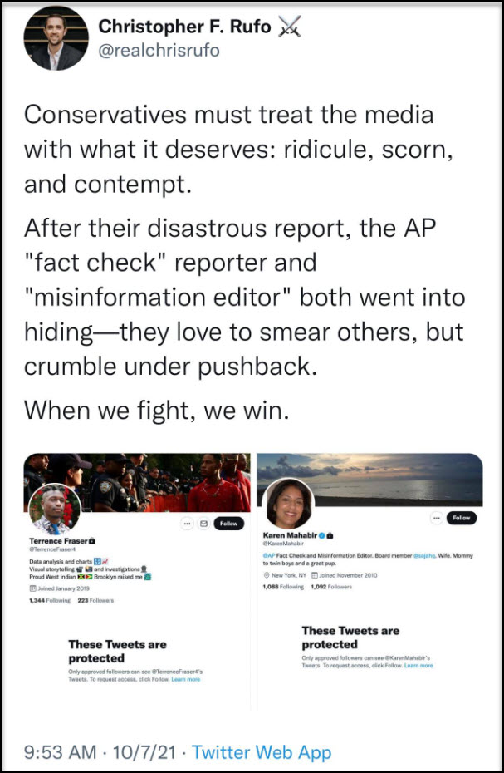Open Christopher F. Rufo's profile avatar
This screenshot has width=504, height=773.
[56, 38]
